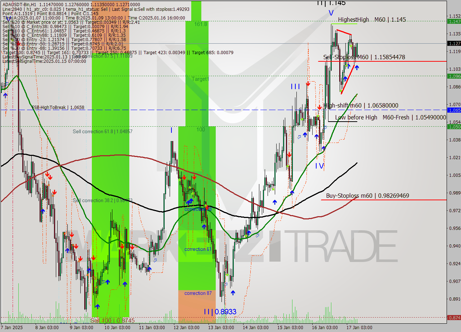Click the 'Sell correction 38.2' level label

(103, 200)
